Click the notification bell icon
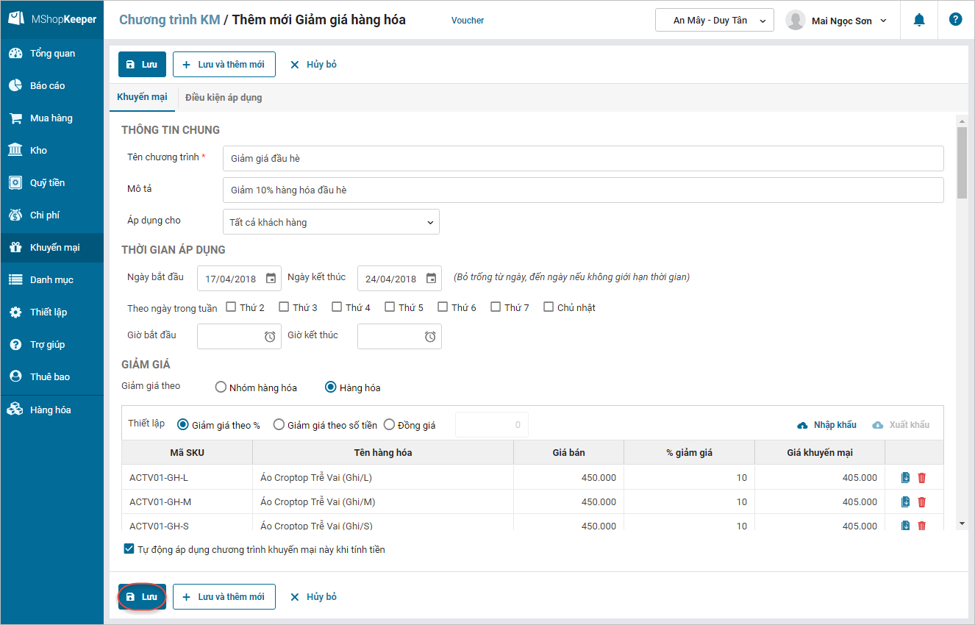This screenshot has height=625, width=975. coord(918,21)
